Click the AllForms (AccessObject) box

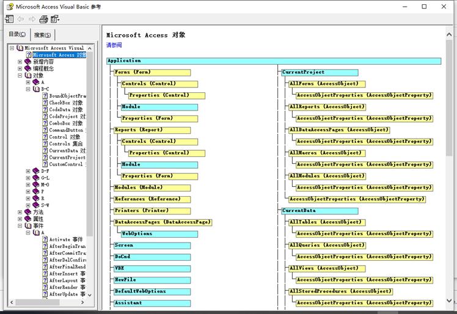point(327,84)
